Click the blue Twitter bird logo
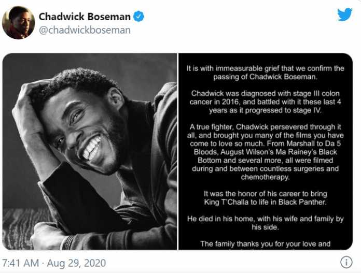 pyautogui.click(x=344, y=15)
